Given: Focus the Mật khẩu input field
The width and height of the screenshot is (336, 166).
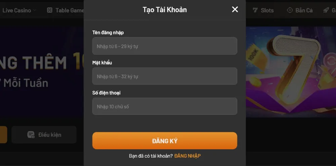Looking at the screenshot, I should [x=165, y=76].
